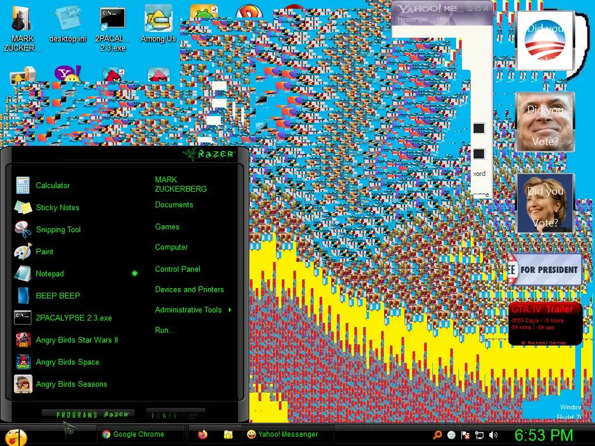Launch Angry Birds Seasons
The image size is (595, 446).
pos(61,384)
